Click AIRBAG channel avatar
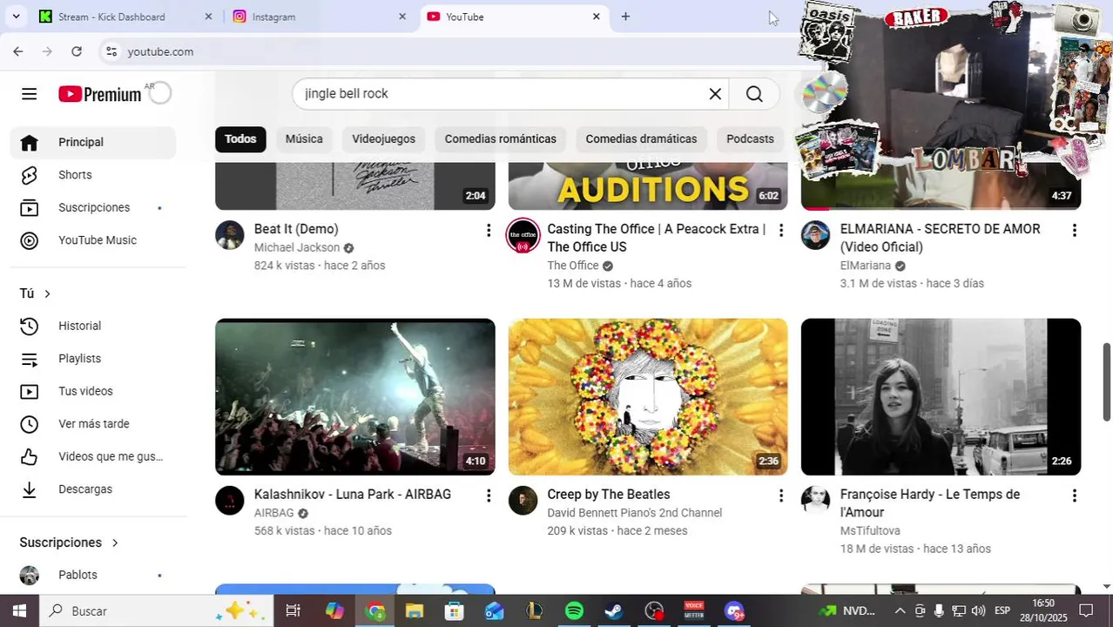1113x627 pixels. point(230,501)
